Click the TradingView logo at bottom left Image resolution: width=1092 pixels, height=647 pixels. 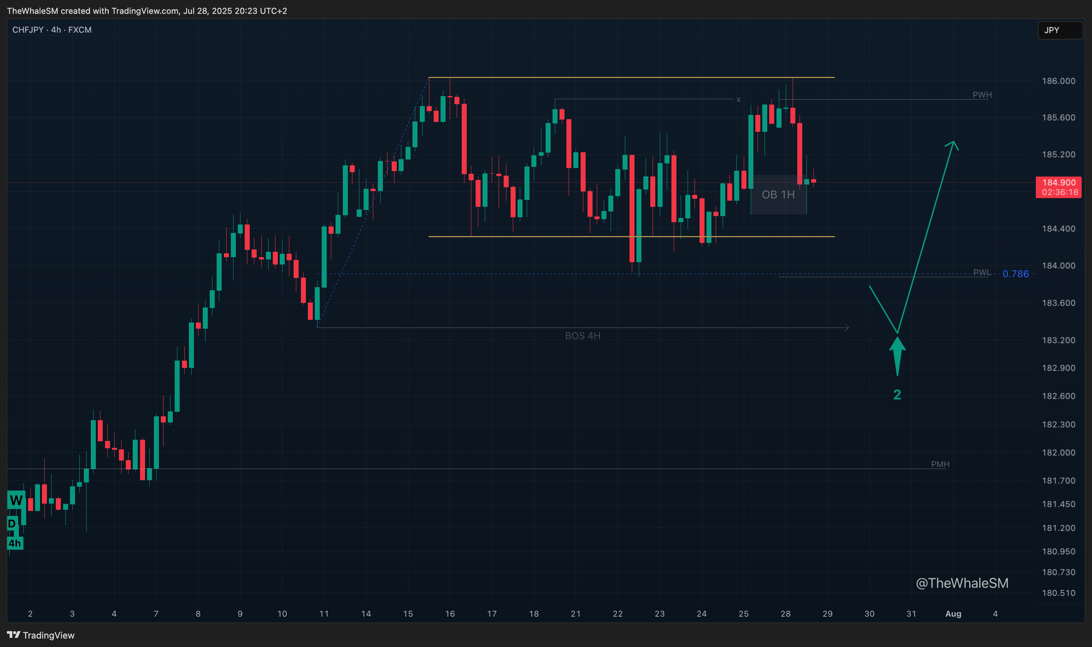(40, 635)
